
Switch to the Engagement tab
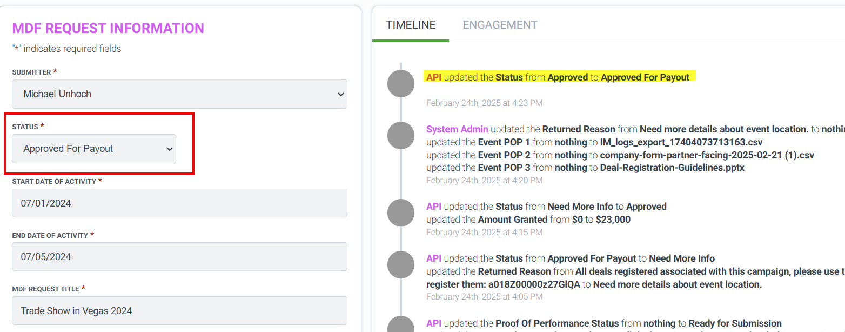pos(500,25)
